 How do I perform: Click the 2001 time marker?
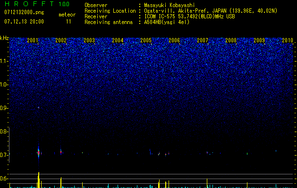click(33, 40)
